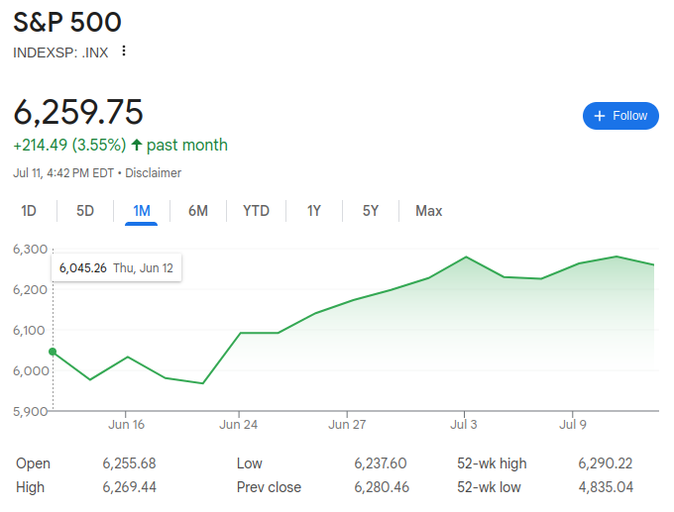This screenshot has height=512, width=674.
Task: Click the Jun 24 axis label
Action: (239, 425)
